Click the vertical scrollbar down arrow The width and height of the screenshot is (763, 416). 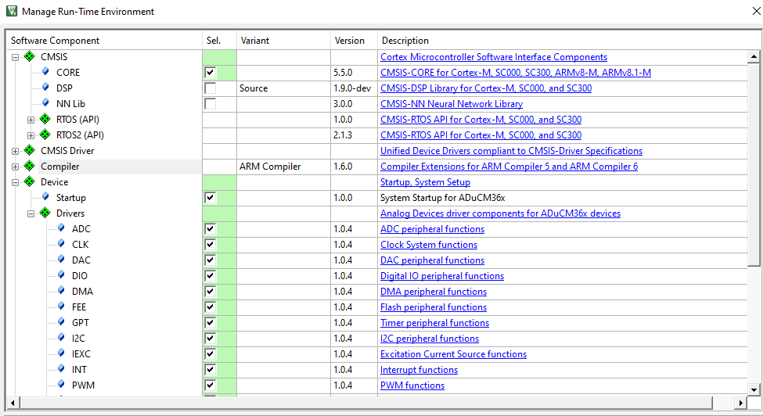(x=754, y=389)
